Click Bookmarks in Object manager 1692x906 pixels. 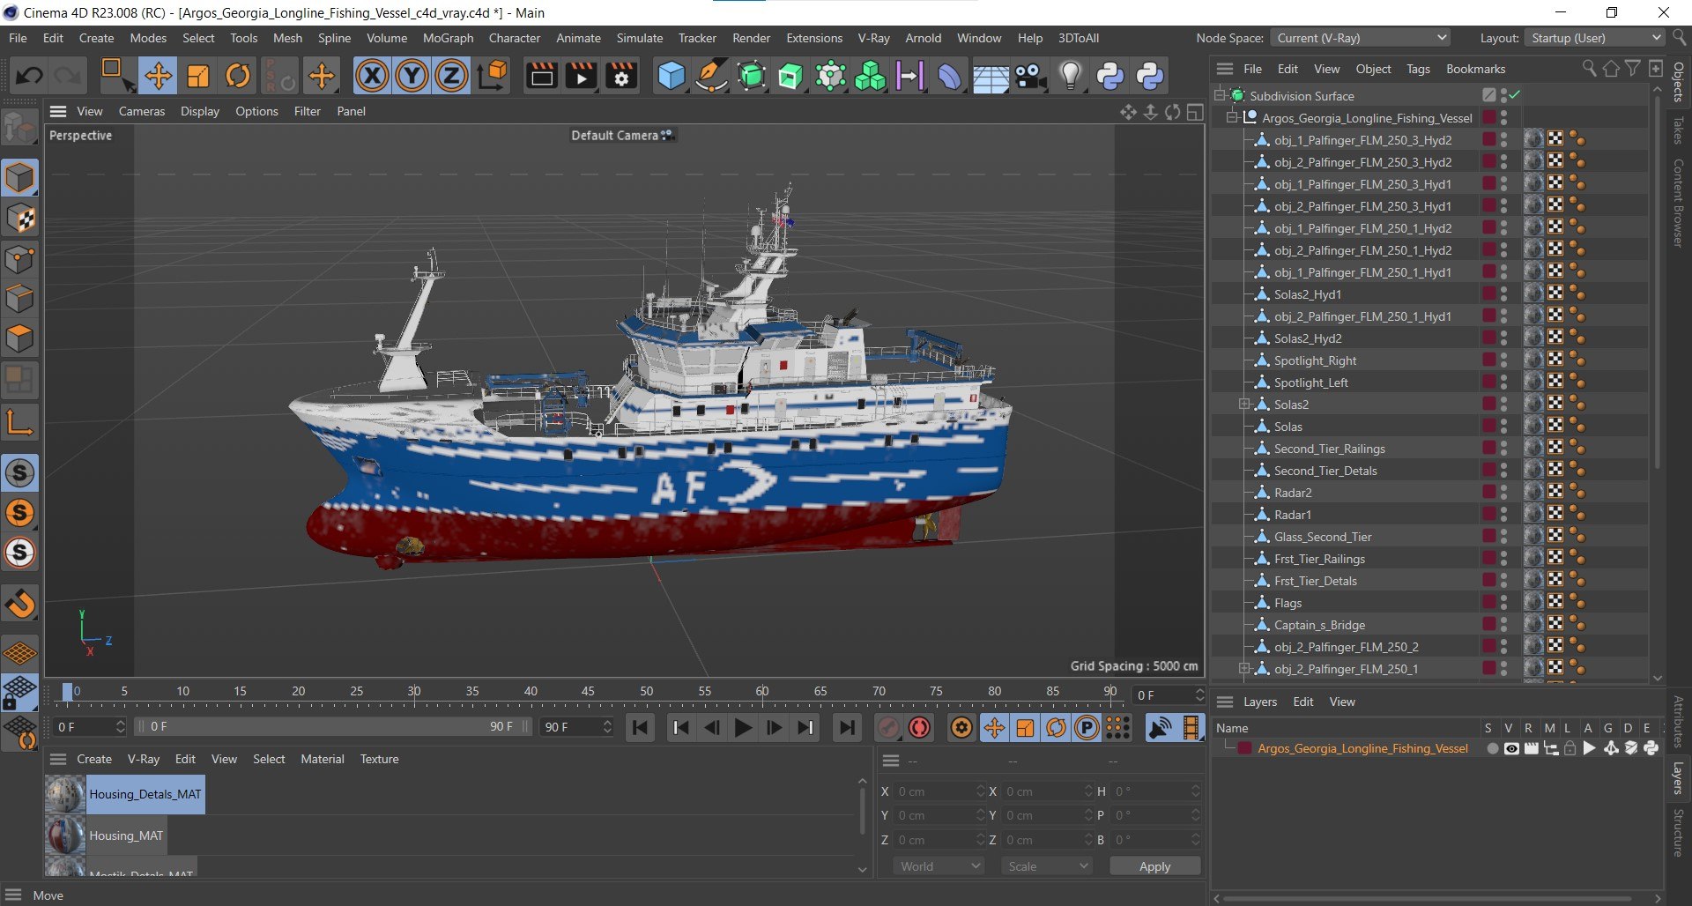pos(1475,69)
